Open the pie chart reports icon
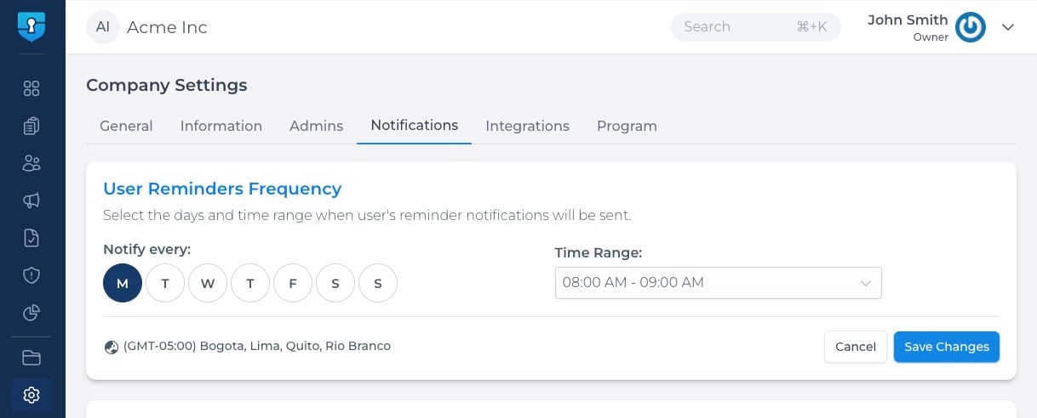The height and width of the screenshot is (418, 1037). (32, 313)
